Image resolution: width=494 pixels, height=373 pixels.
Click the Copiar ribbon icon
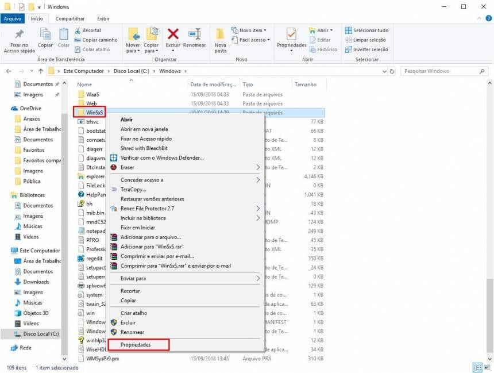tap(45, 34)
